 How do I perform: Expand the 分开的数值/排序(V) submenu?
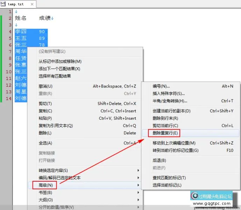coord(85,207)
